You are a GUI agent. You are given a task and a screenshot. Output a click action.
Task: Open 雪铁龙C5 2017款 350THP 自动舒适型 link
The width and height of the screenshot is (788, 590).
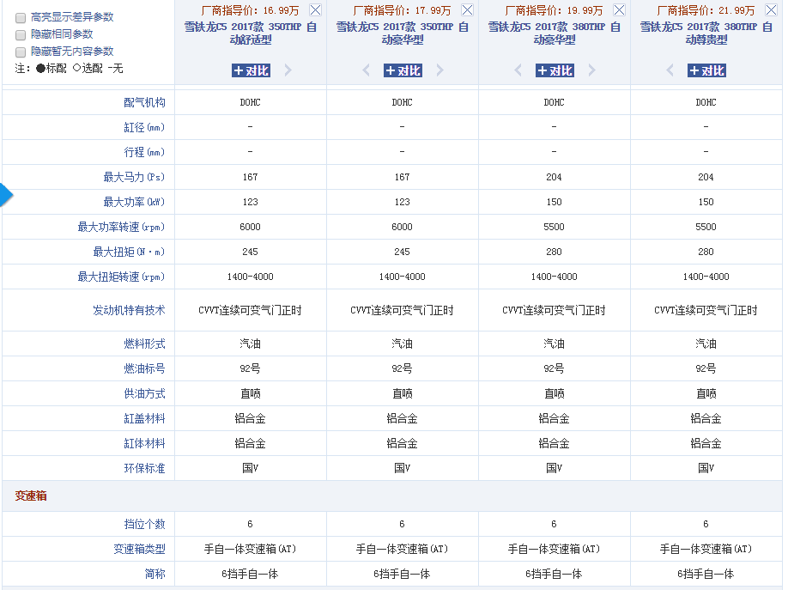pos(251,33)
